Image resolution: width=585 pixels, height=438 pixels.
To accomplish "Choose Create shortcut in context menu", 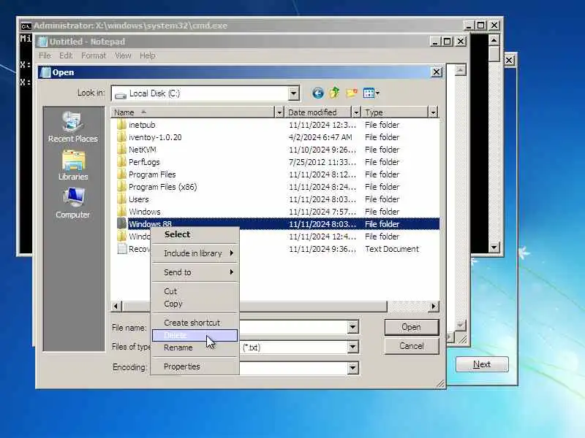I will coord(195,323).
